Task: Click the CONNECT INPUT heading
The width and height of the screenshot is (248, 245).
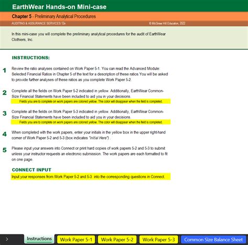Action: tap(31, 170)
